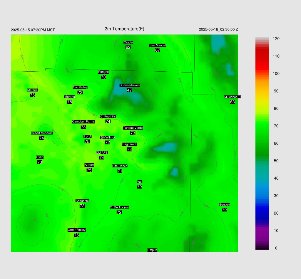301x279 pixels.
Task: Click the Oro Valley station label
Action: click(x=80, y=87)
